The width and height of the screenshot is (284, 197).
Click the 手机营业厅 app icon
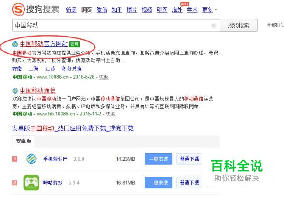tap(31, 159)
